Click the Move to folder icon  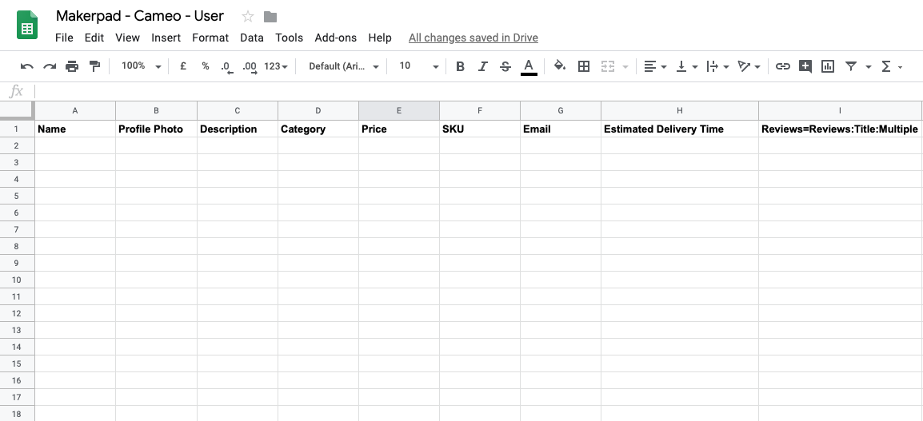[x=270, y=17]
